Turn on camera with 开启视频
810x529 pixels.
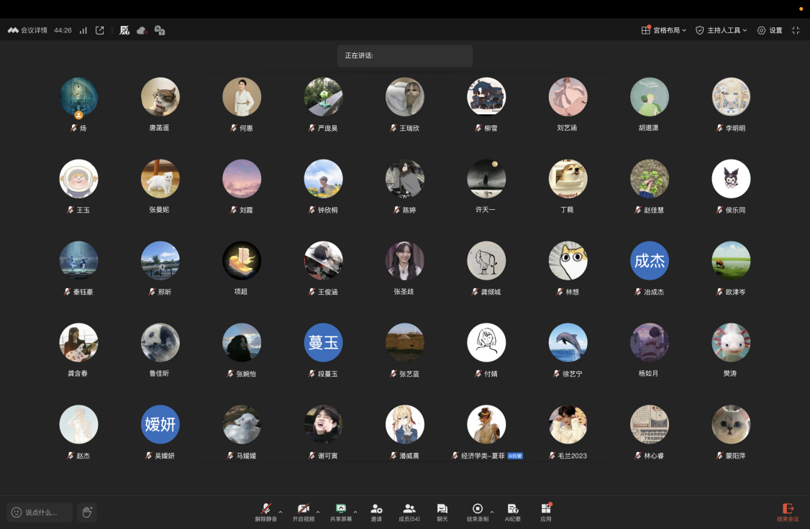303,512
